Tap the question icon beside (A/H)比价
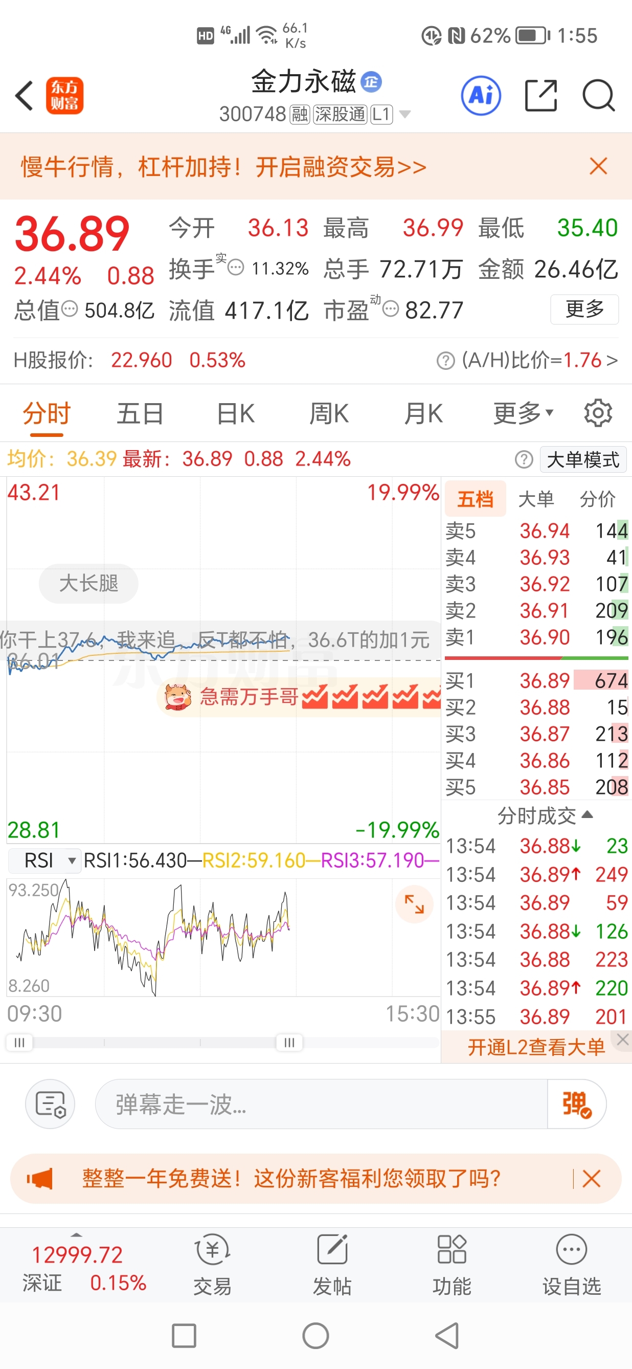632x1369 pixels. click(445, 361)
